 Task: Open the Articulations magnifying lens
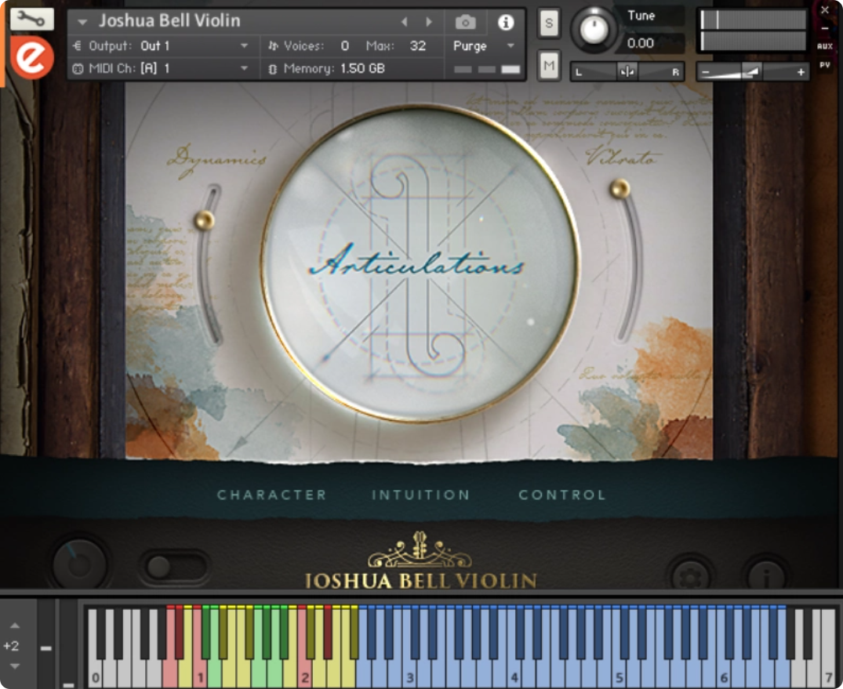(x=420, y=264)
